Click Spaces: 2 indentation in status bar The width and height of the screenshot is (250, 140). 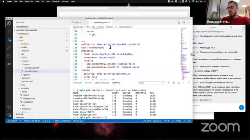point(157,121)
